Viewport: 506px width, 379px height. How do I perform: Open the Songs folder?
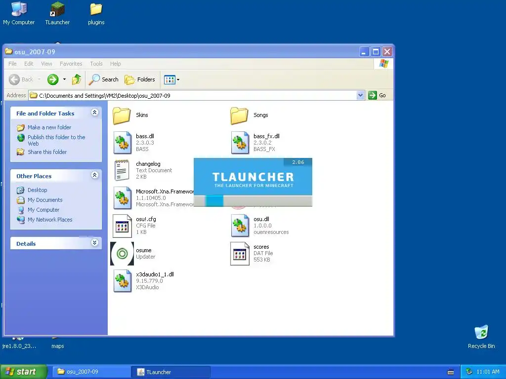(240, 115)
